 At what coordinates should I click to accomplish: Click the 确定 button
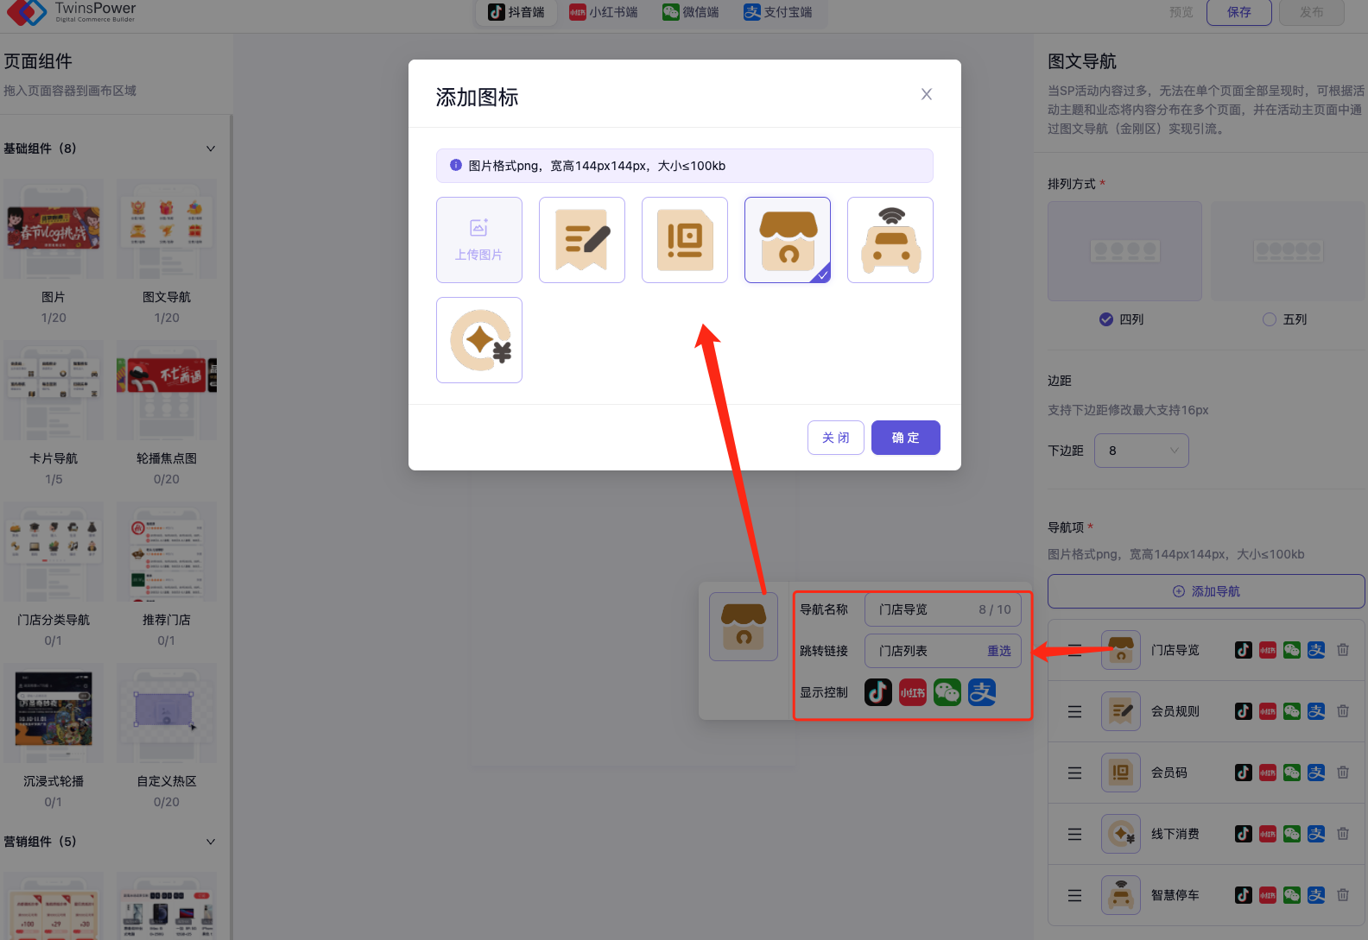coord(905,438)
